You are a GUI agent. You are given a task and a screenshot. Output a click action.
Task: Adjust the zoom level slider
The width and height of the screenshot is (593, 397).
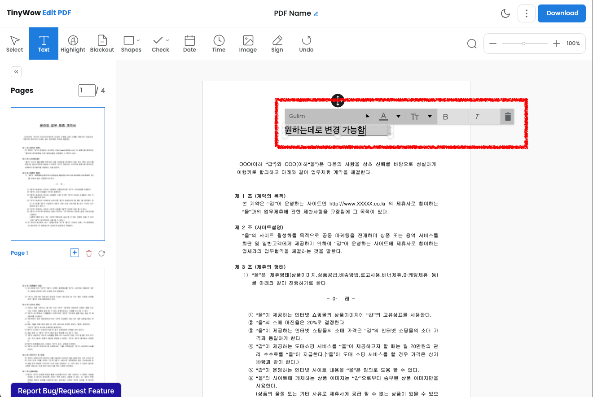(524, 44)
